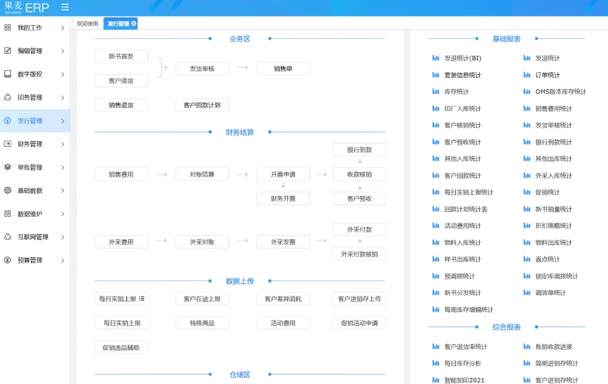Image resolution: width=608 pixels, height=384 pixels.
Task: Click the 收款核销 button
Action: pos(359,174)
